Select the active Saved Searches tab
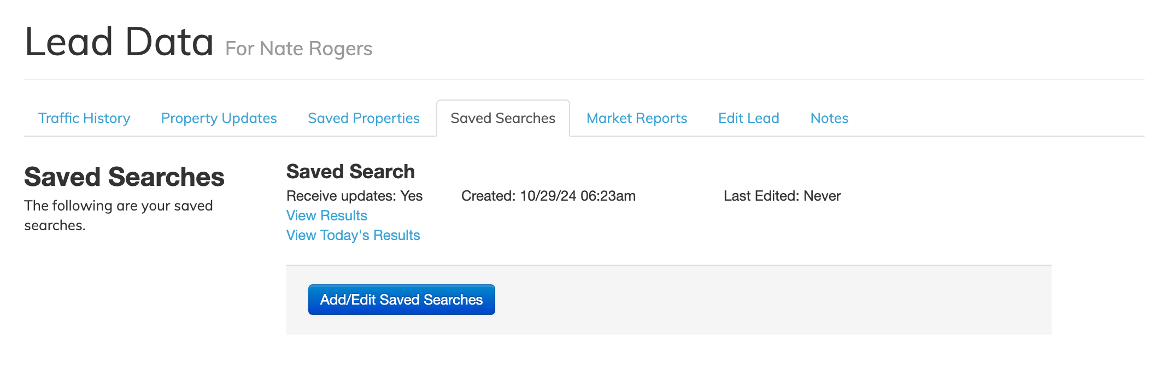1173x374 pixels. (503, 118)
